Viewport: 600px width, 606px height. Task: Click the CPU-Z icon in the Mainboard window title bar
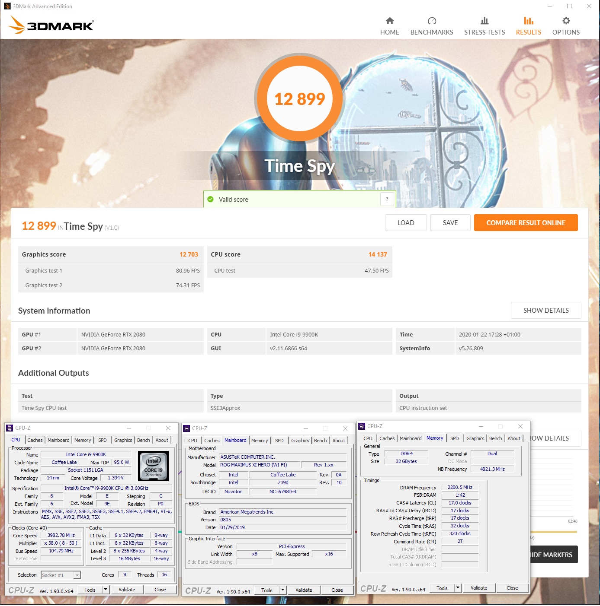tap(186, 428)
